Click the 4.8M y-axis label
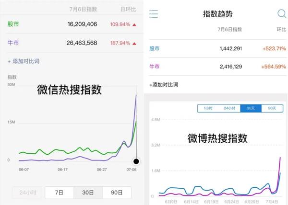Image resolution: width=288 pixels, height=205 pixels. click(x=156, y=120)
